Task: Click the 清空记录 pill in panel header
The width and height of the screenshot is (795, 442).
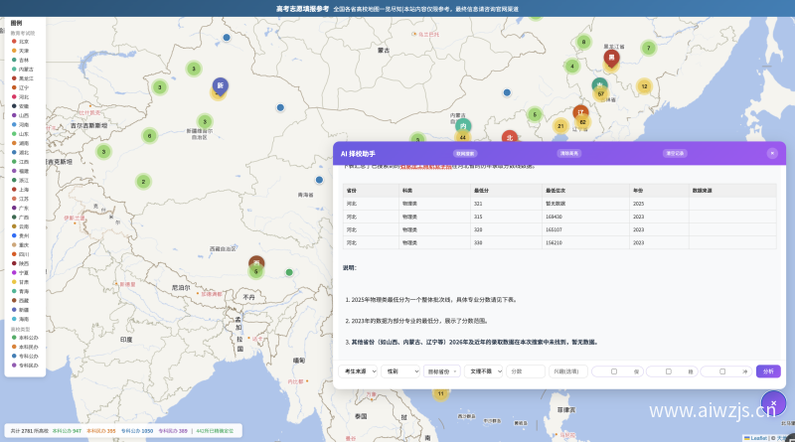Action: (675, 153)
